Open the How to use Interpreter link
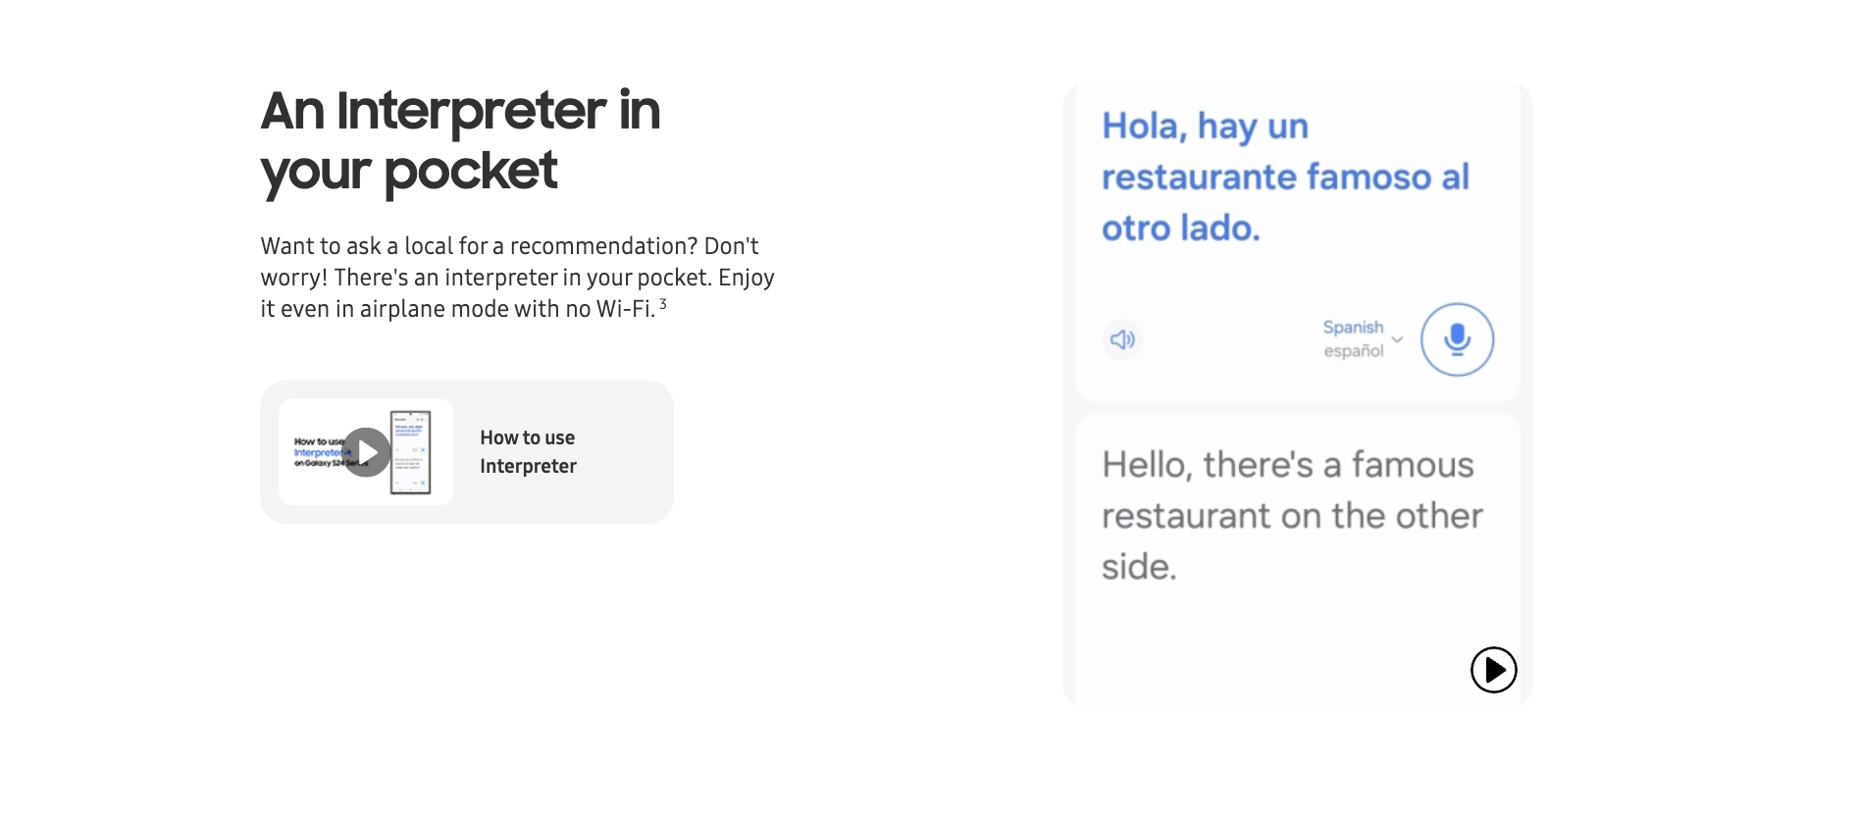The image size is (1858, 820). [x=528, y=452]
